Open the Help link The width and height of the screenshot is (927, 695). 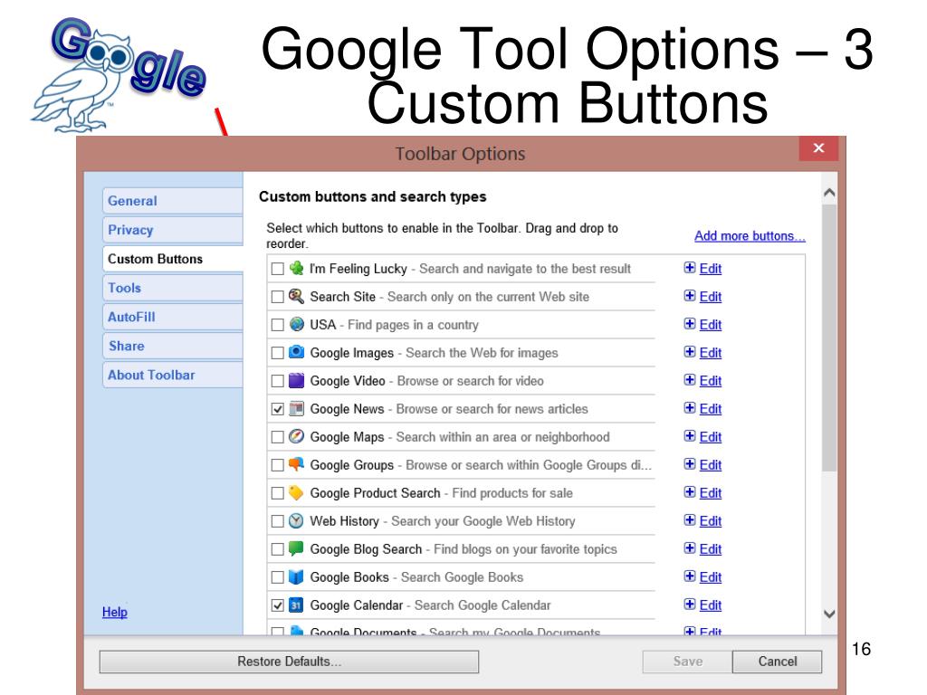click(x=115, y=612)
